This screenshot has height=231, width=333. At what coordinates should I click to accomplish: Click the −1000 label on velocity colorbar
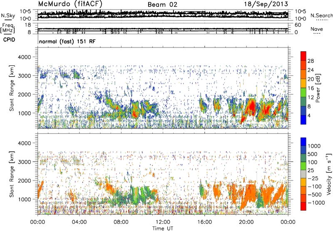tap(316, 203)
